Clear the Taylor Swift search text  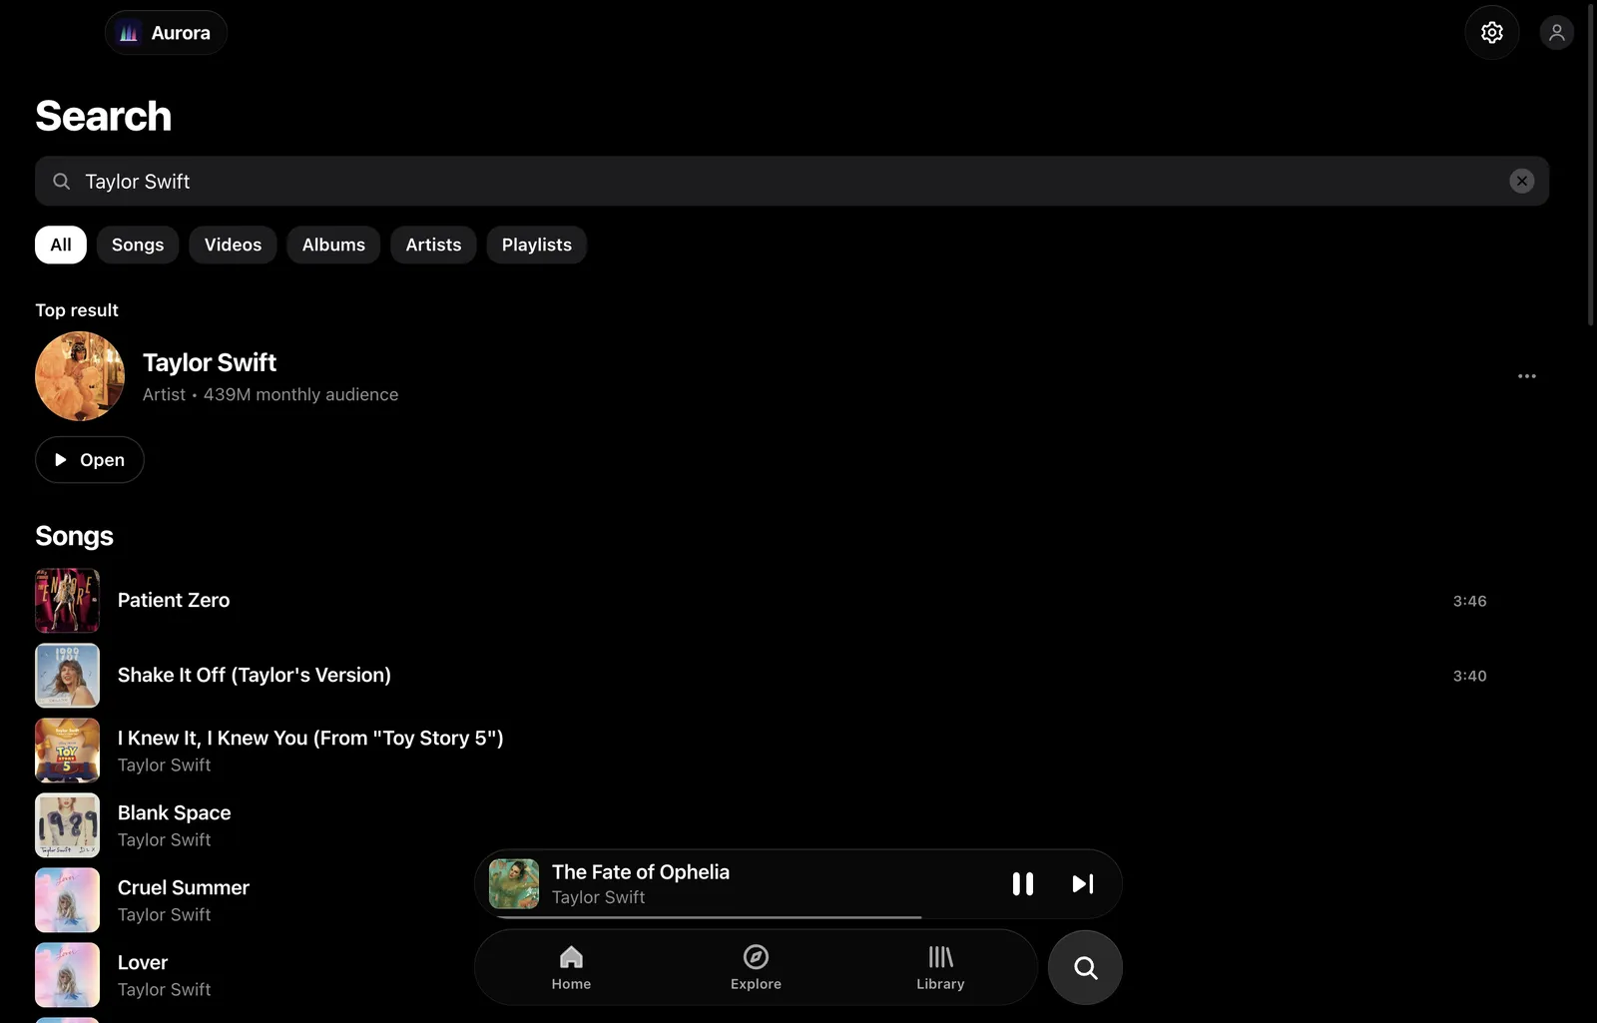(1521, 181)
